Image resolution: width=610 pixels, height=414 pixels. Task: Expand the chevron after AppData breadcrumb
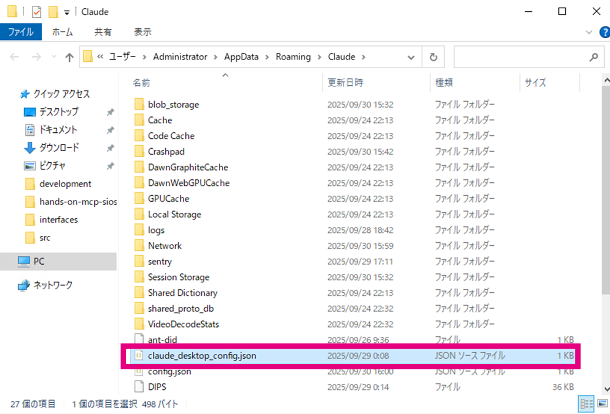pos(267,57)
